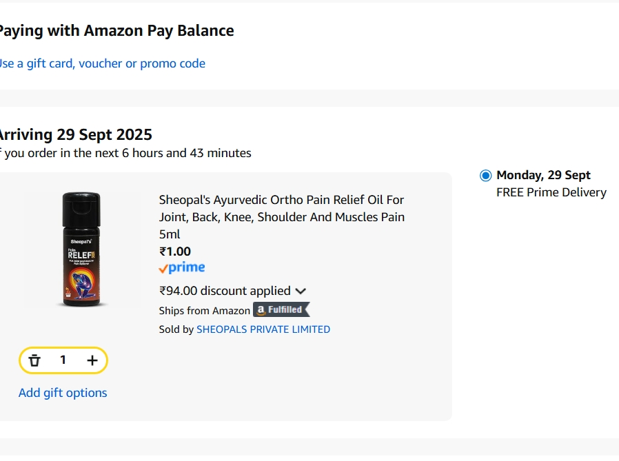Click the plus icon to increase quantity
Viewport: 619px width, 461px height.
click(92, 360)
